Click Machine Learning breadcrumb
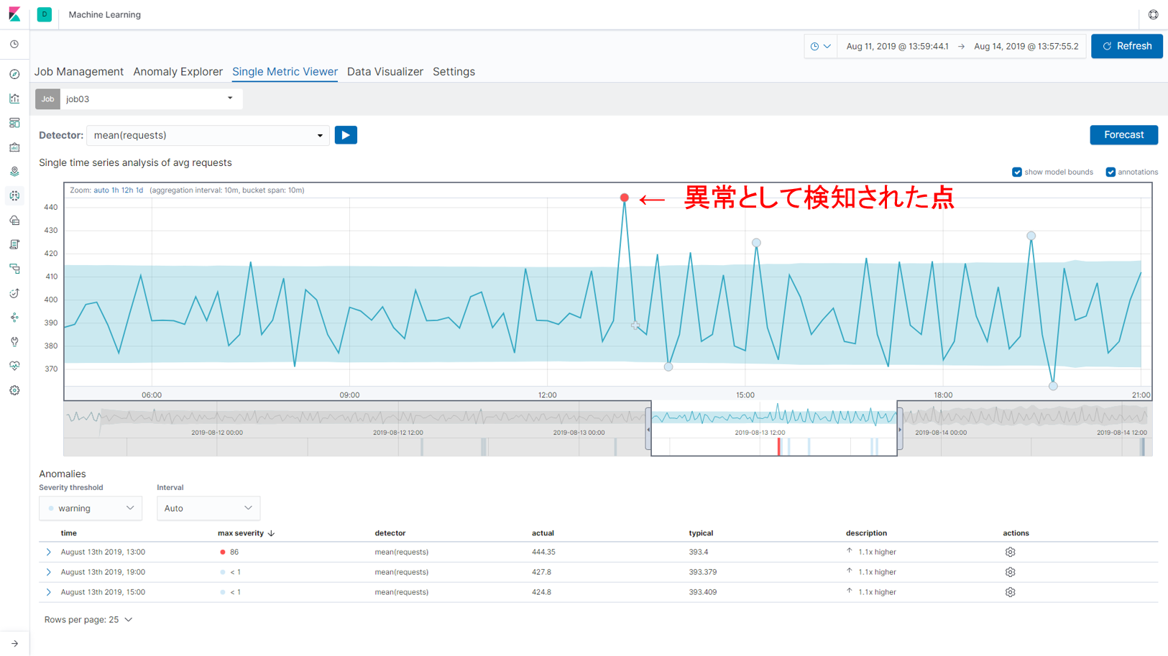 click(x=105, y=14)
